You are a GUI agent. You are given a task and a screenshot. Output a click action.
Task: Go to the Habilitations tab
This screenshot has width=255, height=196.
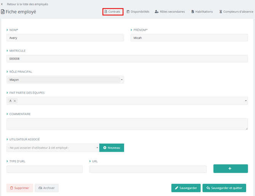(202, 12)
